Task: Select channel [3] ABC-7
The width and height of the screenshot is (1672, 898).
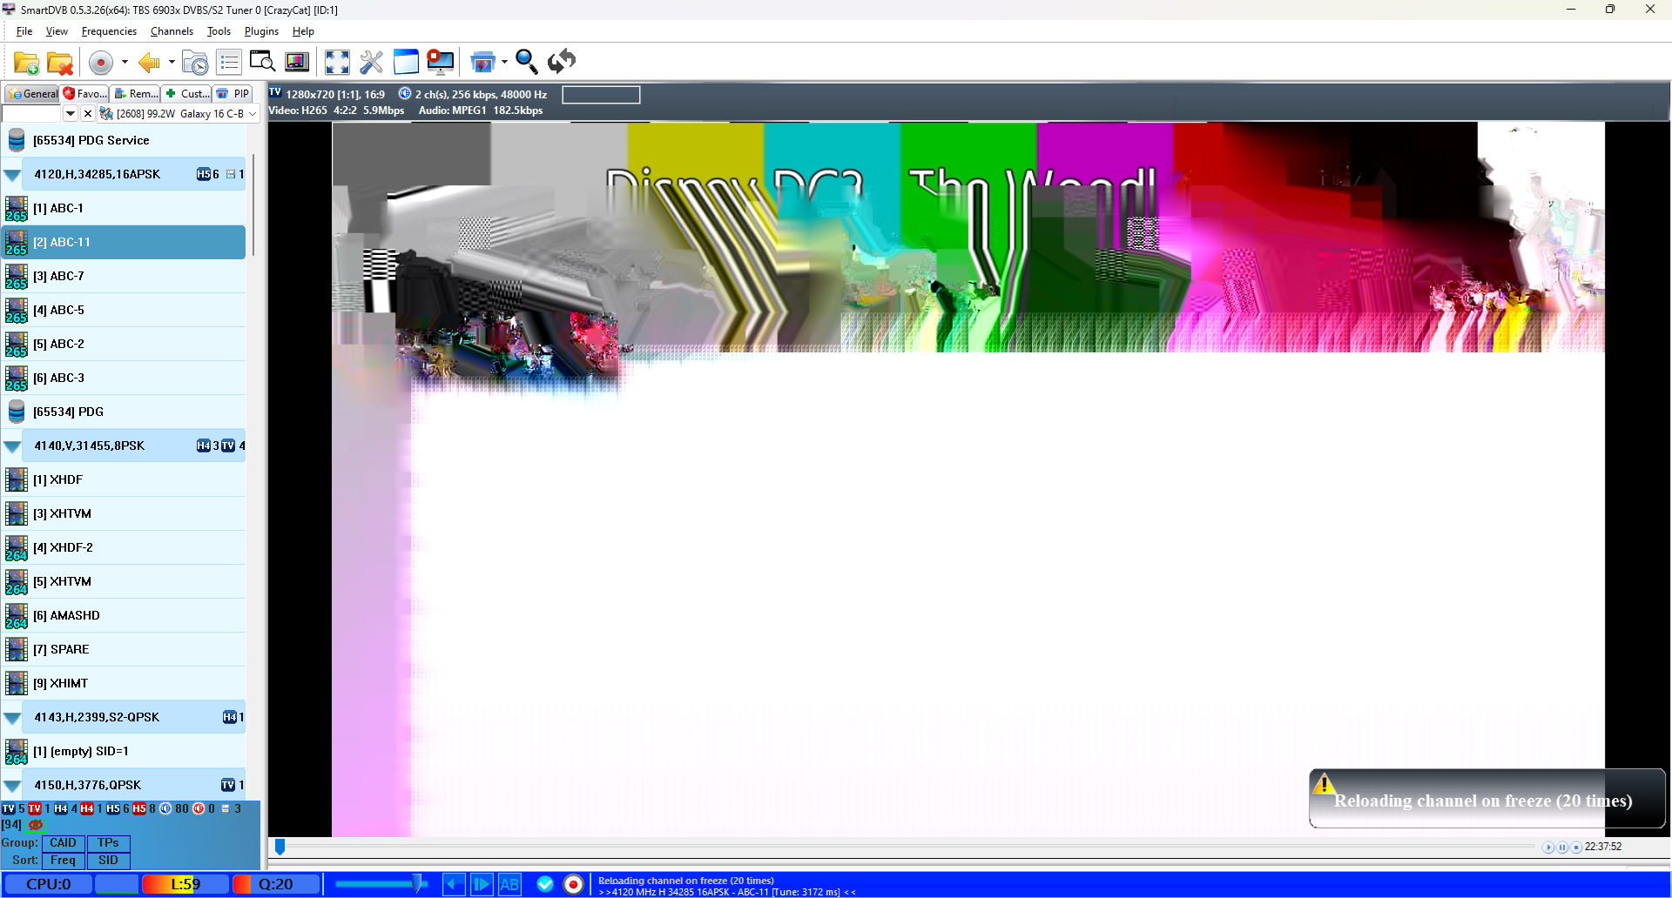Action: pyautogui.click(x=124, y=277)
